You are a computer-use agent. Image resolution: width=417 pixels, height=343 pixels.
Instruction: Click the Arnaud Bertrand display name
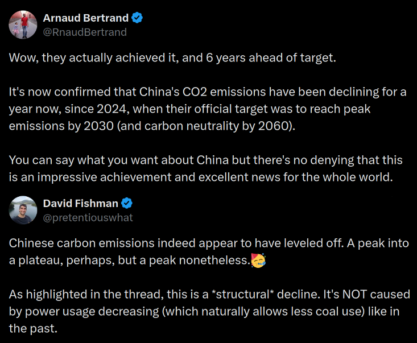[86, 18]
